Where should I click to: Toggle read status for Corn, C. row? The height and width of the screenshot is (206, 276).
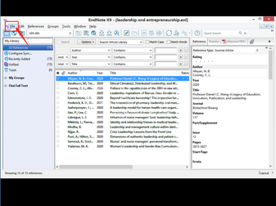[58, 93]
